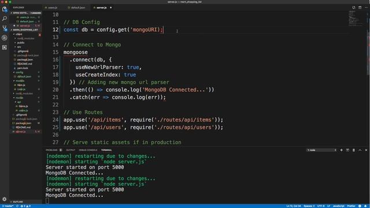
Task: Switch to the default.json editor tab
Action: click(78, 8)
